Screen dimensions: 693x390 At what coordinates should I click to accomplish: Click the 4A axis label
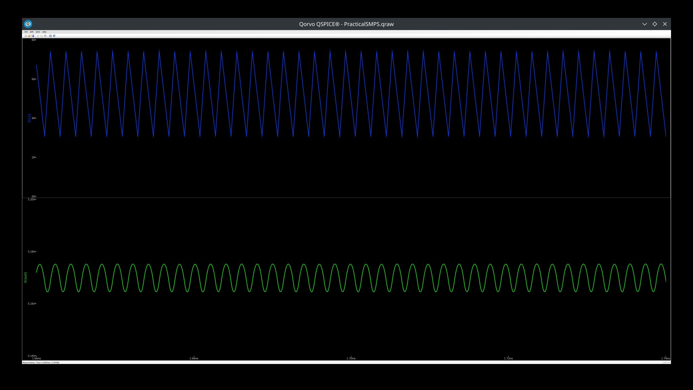click(x=33, y=118)
